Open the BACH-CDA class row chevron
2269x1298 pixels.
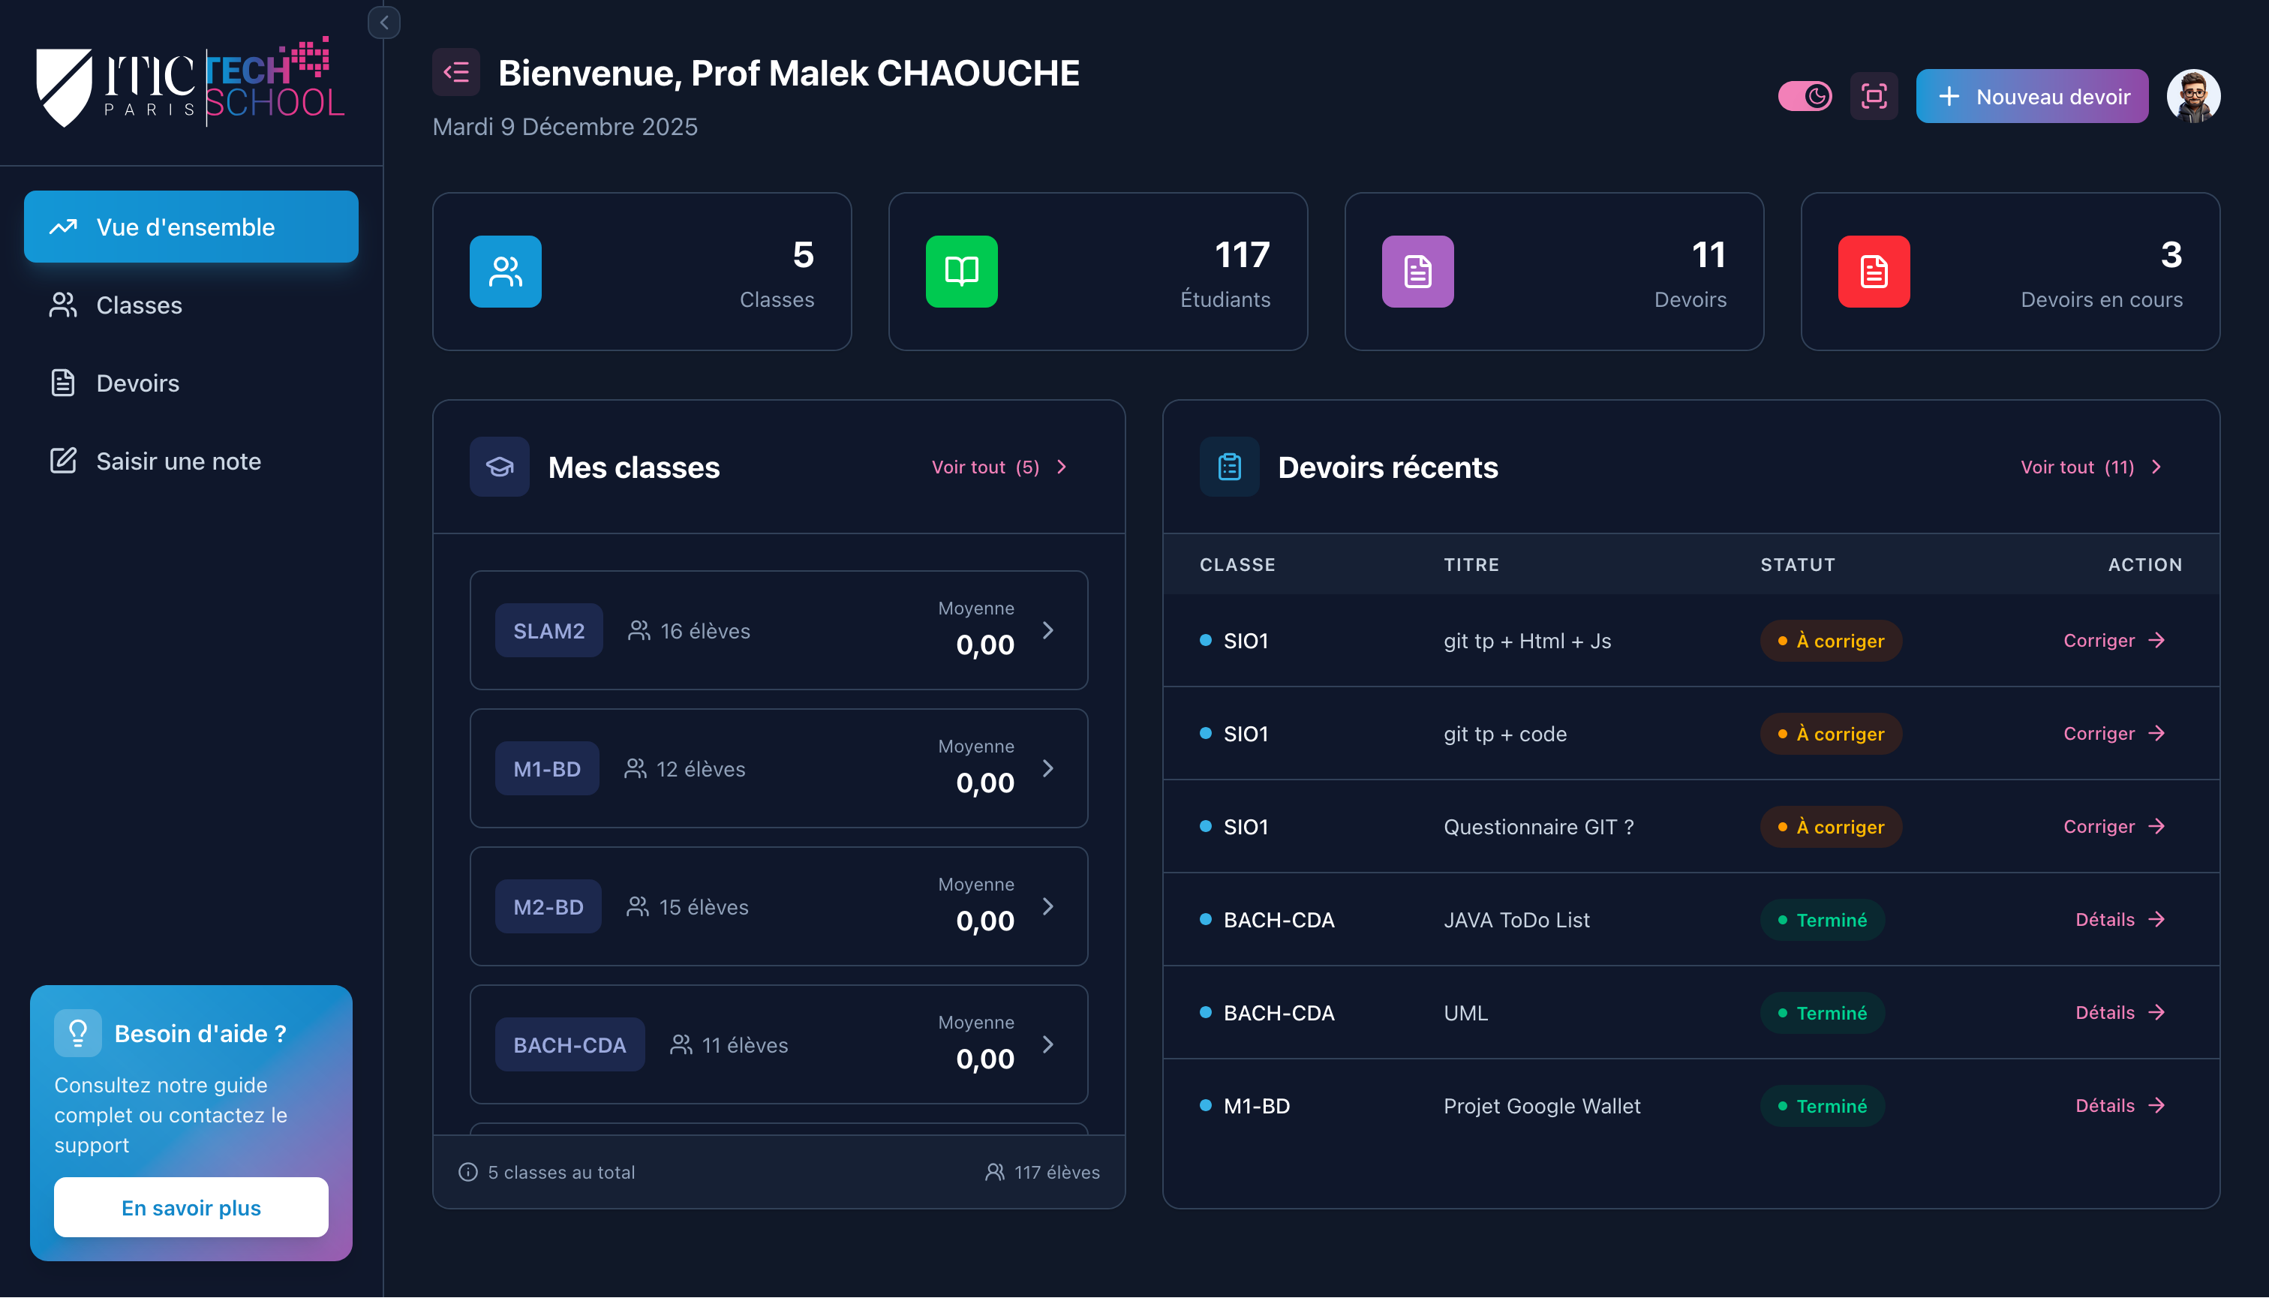click(1047, 1045)
